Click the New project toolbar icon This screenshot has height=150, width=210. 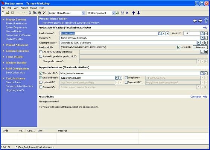[x=3, y=13]
